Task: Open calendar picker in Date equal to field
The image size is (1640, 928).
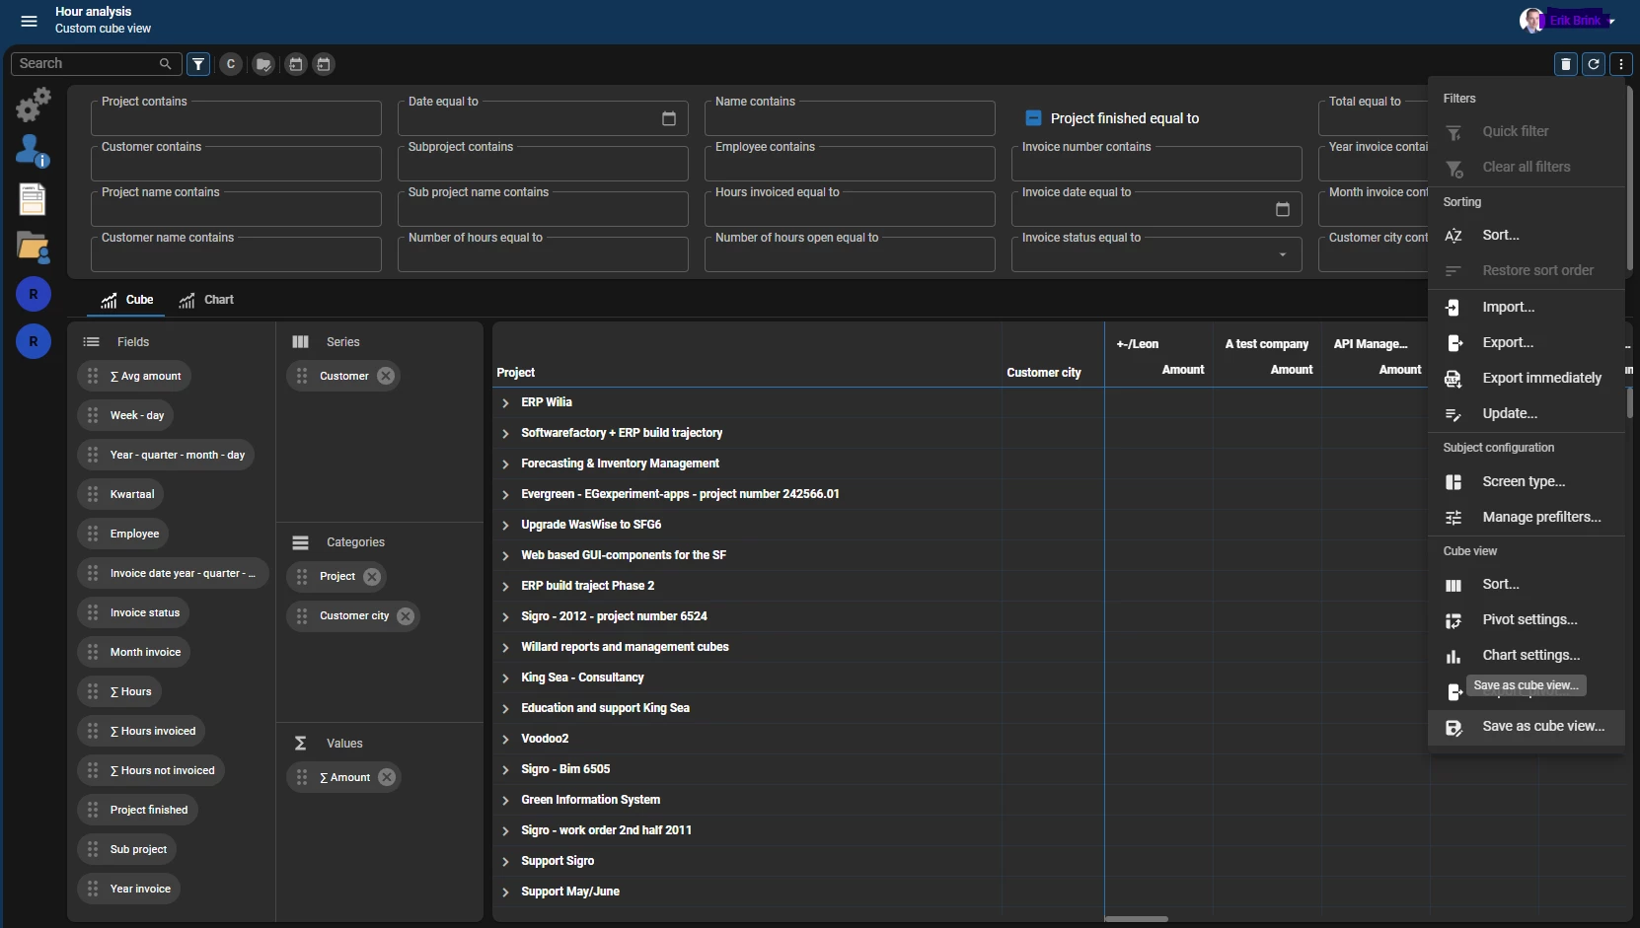Action: (668, 118)
